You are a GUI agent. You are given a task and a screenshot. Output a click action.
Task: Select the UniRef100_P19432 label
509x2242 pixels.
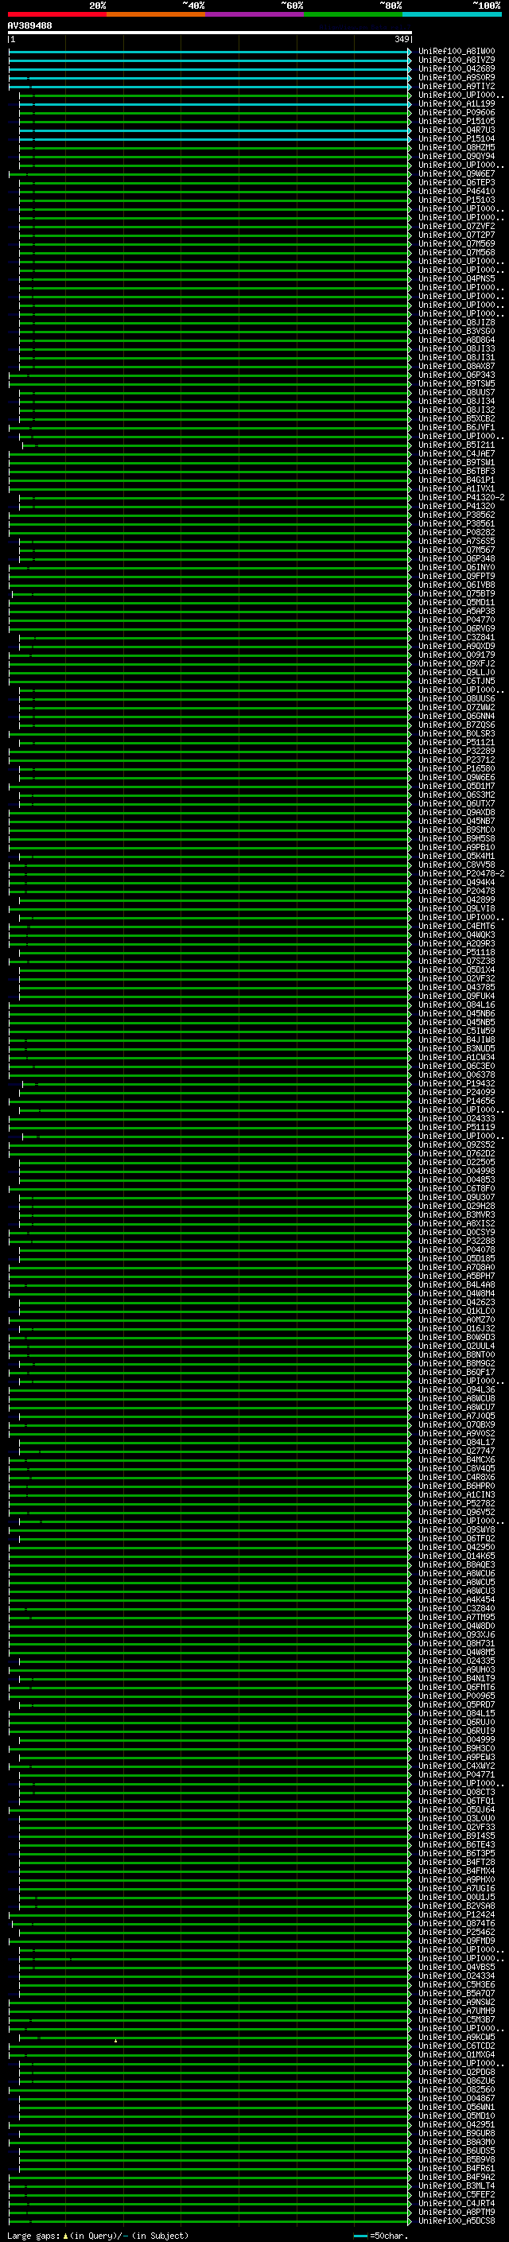click(x=456, y=1083)
